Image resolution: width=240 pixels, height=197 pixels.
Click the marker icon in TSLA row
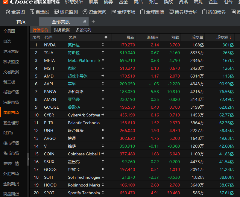(103, 52)
